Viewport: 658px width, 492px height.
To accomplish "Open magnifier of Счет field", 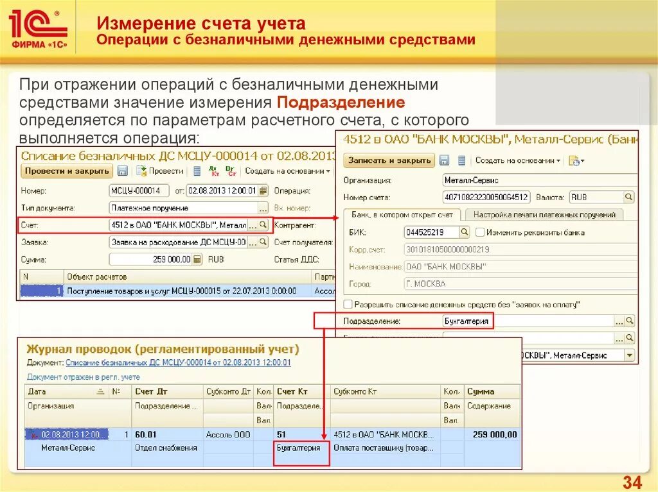I will 263,225.
